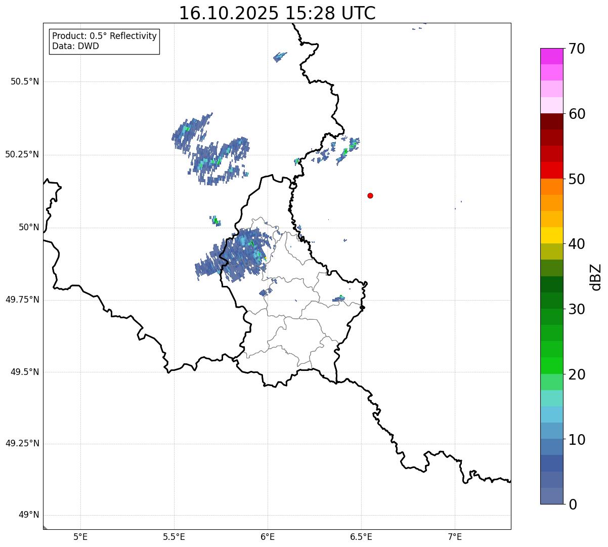Click the 10 tick on colorbar

[x=577, y=439]
